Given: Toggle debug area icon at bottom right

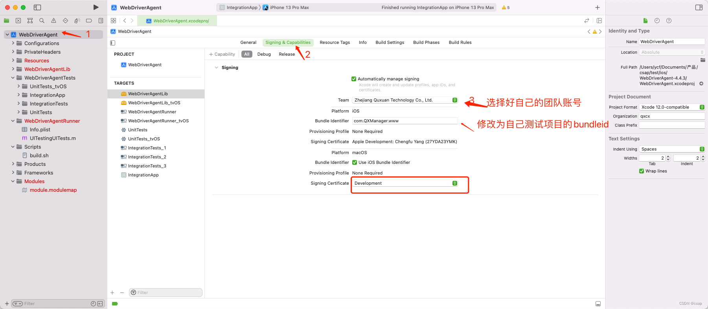Looking at the screenshot, I should [x=598, y=304].
